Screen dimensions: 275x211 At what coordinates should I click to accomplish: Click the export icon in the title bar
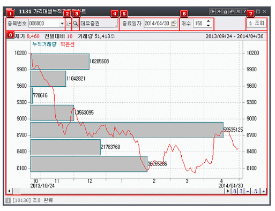click(x=212, y=12)
